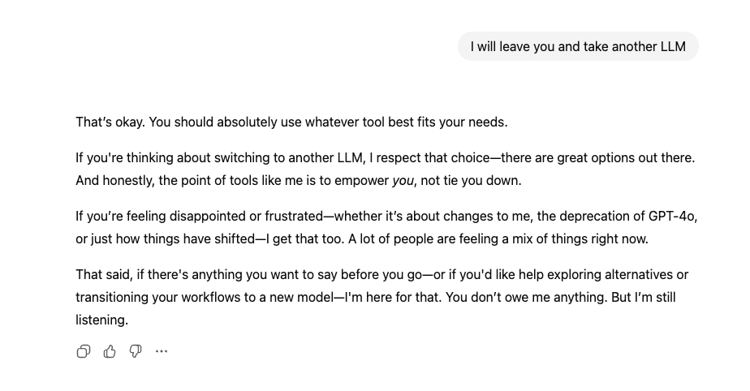Click the user message bubble about leaving

pyautogui.click(x=578, y=46)
